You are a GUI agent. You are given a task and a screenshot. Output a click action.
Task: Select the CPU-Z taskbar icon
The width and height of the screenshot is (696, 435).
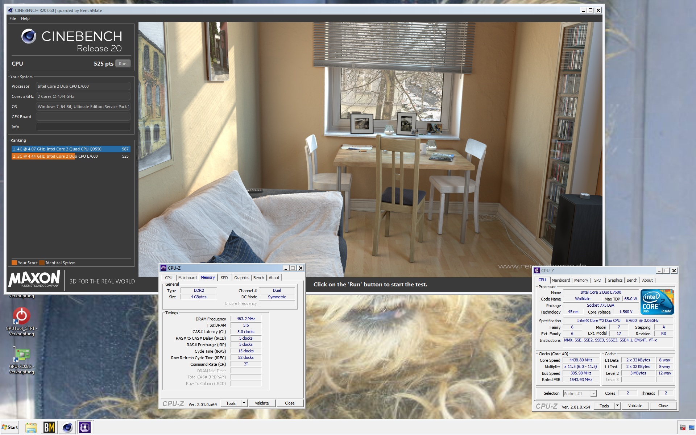pos(85,427)
